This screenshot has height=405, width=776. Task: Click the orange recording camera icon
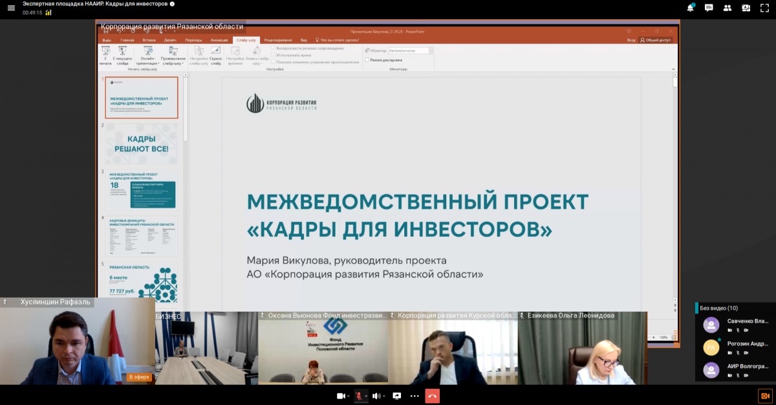[765, 396]
